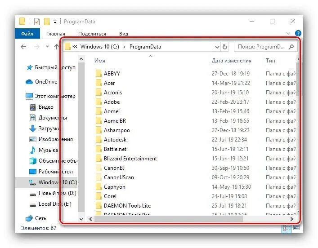Screen dimensions: 318x248
Task: Open the address bar history dropdown
Action: point(217,47)
